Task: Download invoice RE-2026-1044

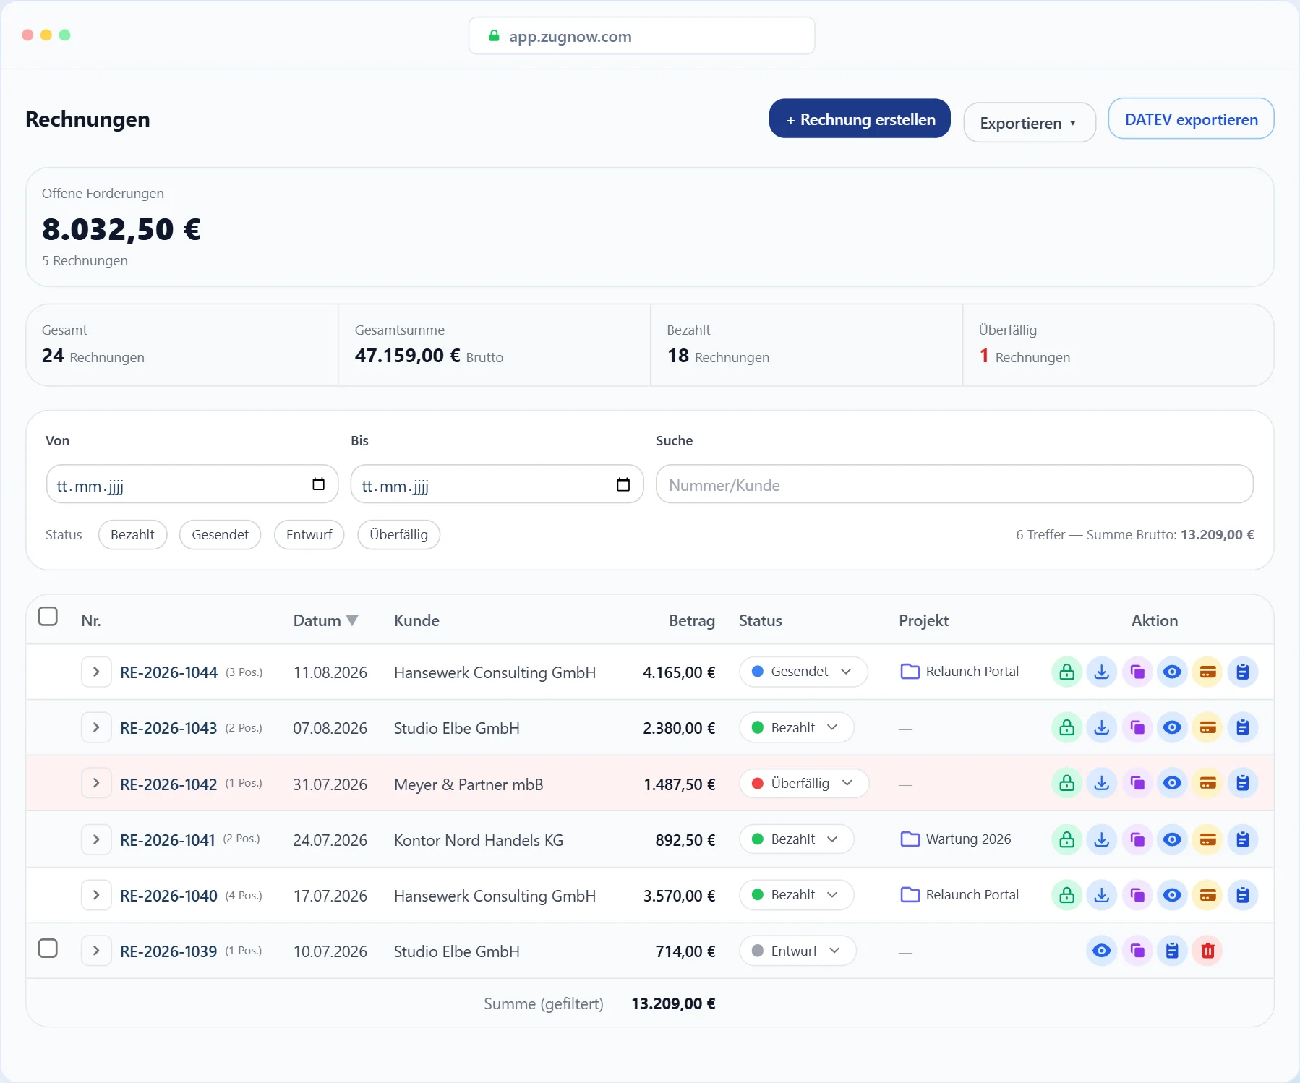Action: click(1102, 672)
